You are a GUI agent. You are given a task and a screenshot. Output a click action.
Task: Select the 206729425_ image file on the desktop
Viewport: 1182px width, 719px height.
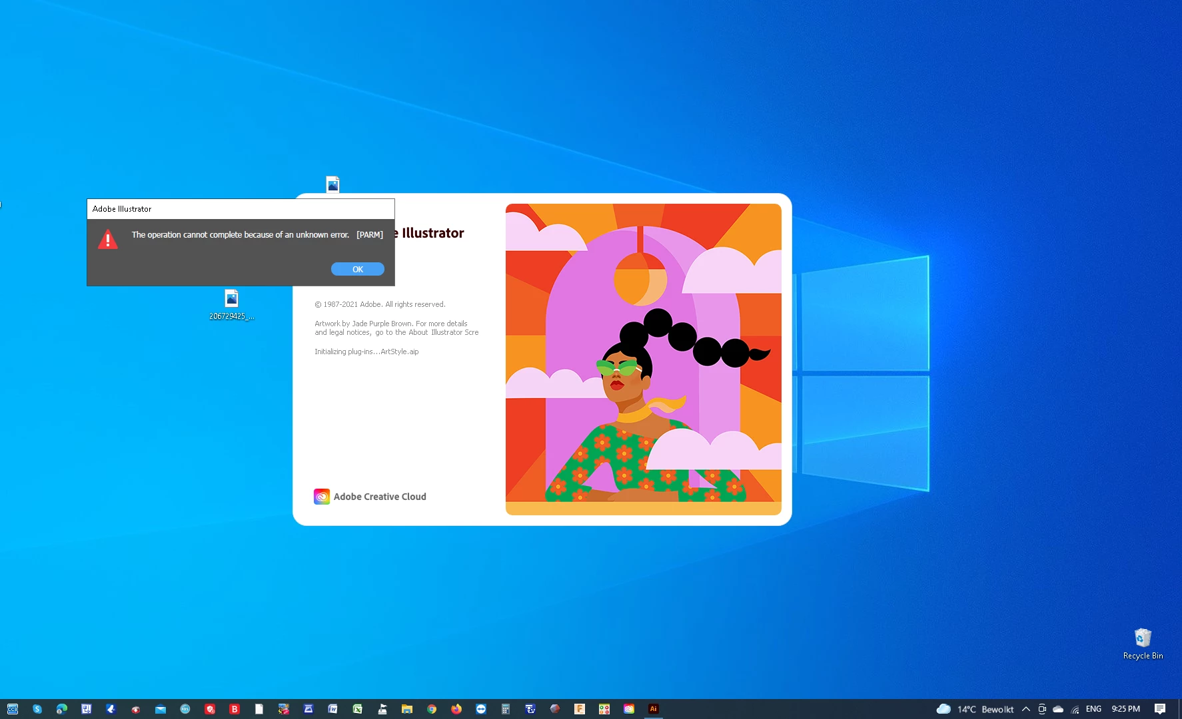click(x=231, y=305)
